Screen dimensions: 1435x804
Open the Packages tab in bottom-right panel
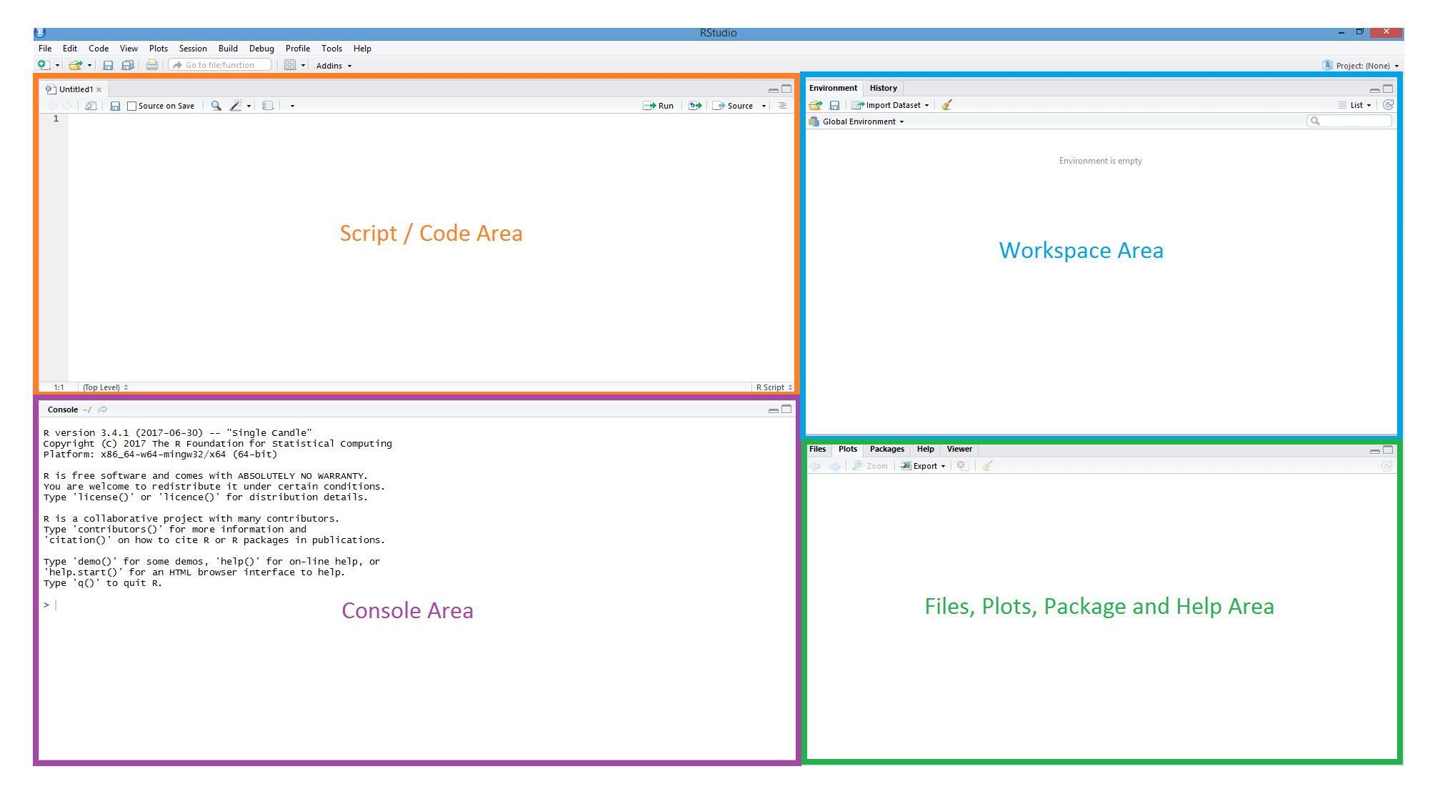coord(884,449)
